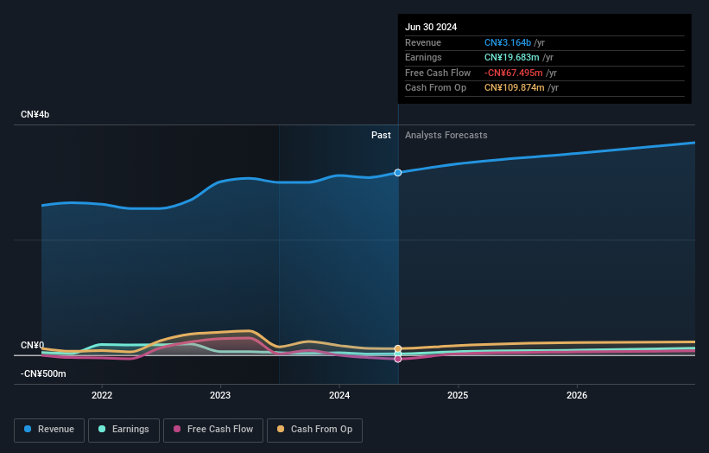Click the Jun 30 2024 tooltip date
Image resolution: width=709 pixels, height=453 pixels.
[x=431, y=27]
